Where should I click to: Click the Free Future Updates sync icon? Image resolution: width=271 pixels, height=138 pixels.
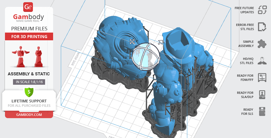[262, 10]
